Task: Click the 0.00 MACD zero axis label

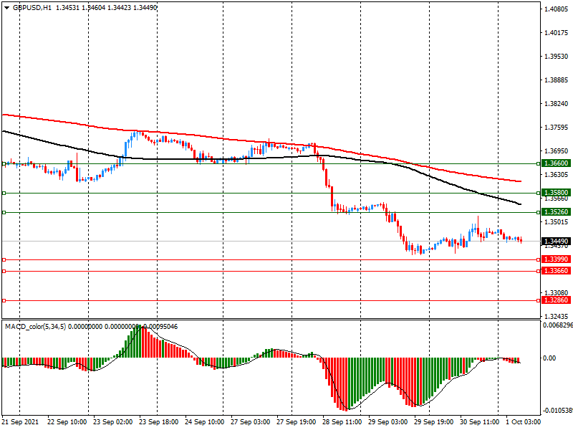Action: coord(549,358)
